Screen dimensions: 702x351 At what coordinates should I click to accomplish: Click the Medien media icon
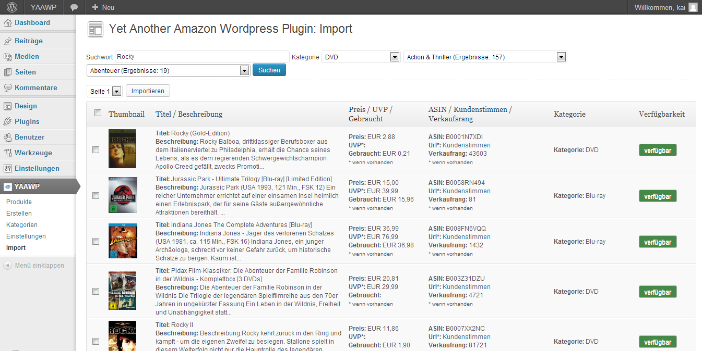[8, 57]
